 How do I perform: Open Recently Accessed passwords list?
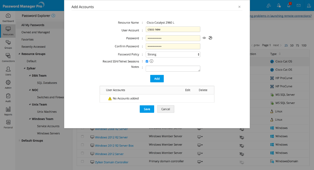pyautogui.click(x=33, y=47)
